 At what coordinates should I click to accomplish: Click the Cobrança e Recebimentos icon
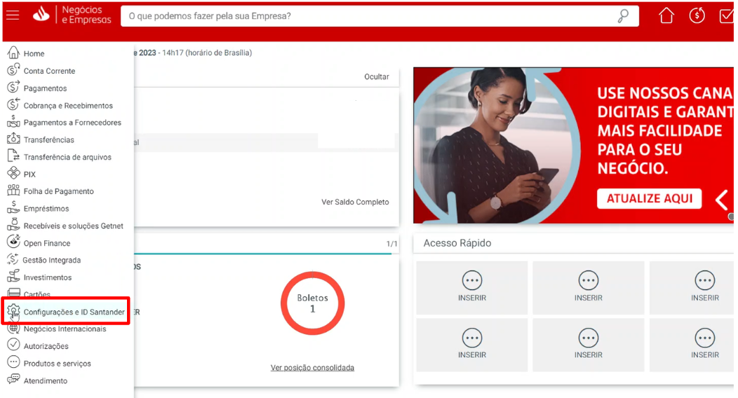pos(13,104)
